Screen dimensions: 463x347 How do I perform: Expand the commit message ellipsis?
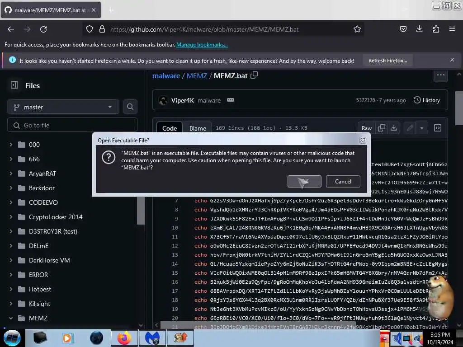(x=231, y=100)
